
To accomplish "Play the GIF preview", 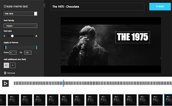I will tap(6, 83).
